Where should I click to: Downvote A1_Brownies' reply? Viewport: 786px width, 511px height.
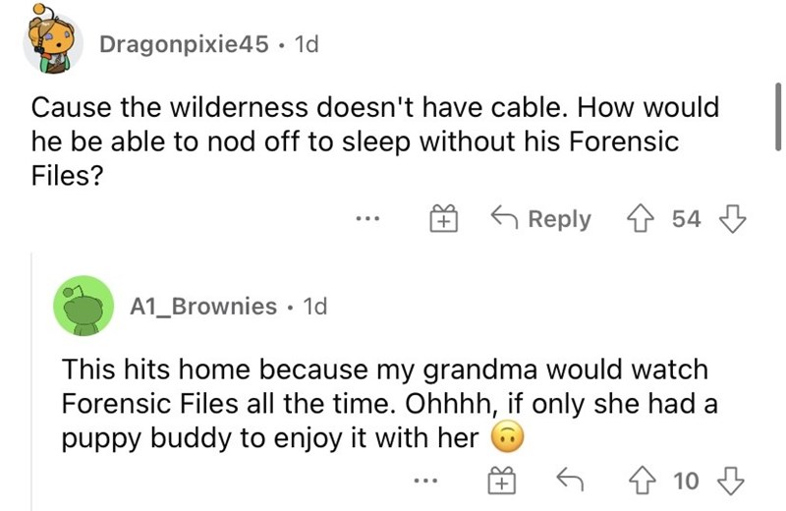pos(731,481)
